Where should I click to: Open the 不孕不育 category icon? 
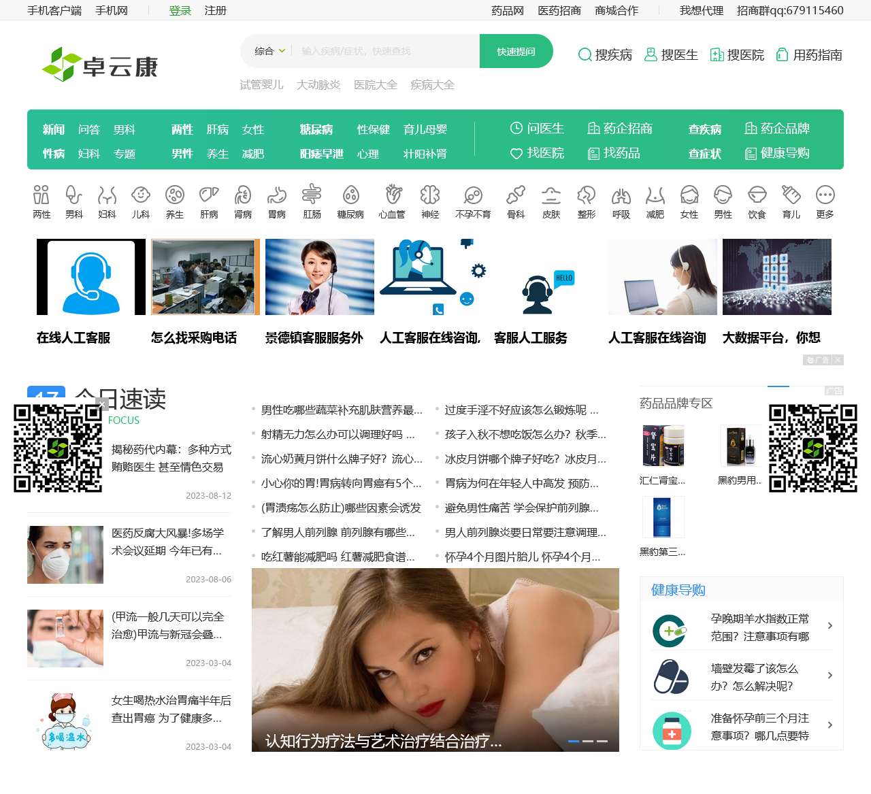(x=473, y=195)
